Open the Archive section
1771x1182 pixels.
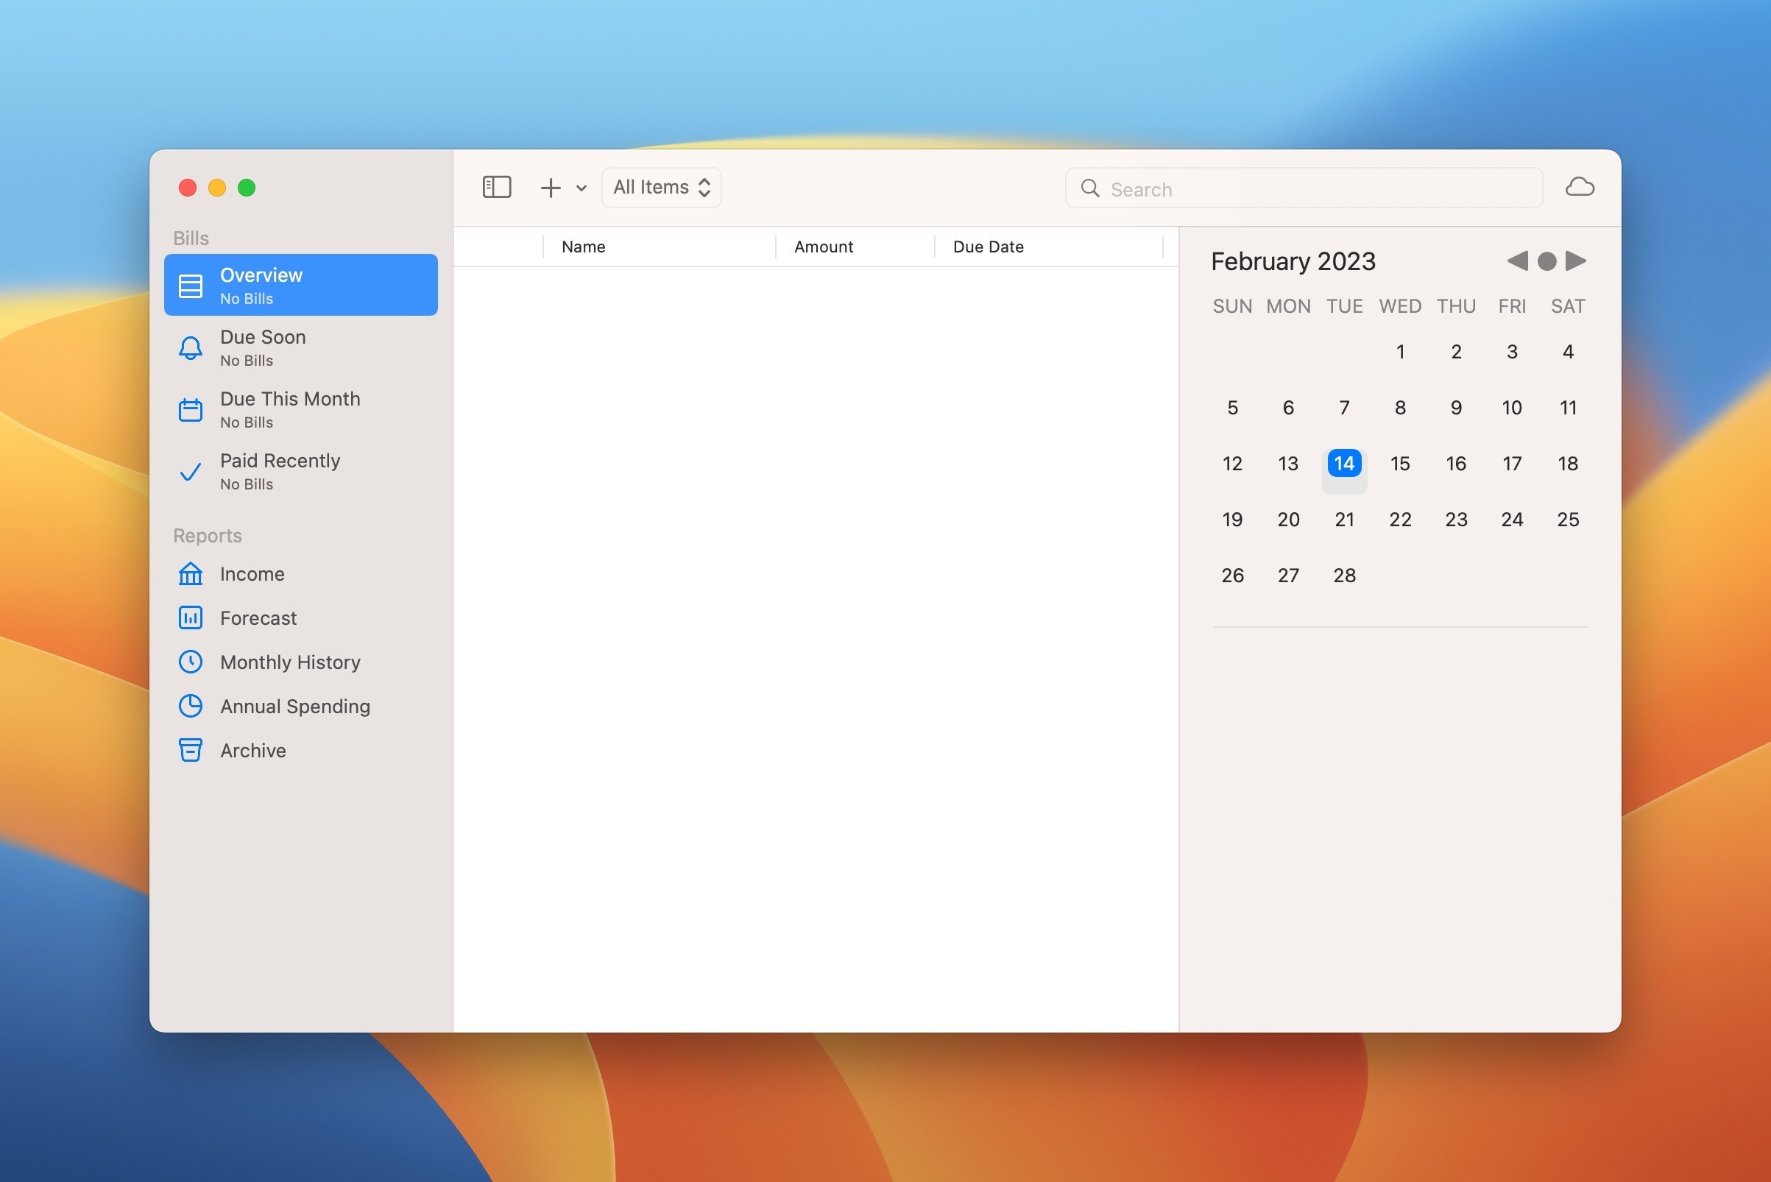252,750
